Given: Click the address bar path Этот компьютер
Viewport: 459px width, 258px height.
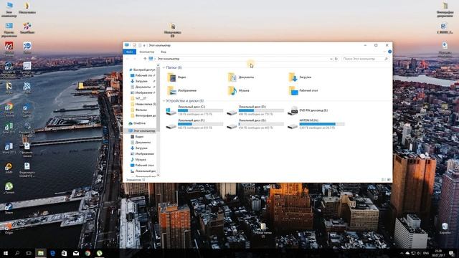Looking at the screenshot, I should (x=169, y=59).
